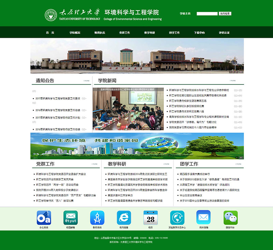Open 召开2015年度国家自然科学基金 article
273x250 pixels.
point(138,190)
